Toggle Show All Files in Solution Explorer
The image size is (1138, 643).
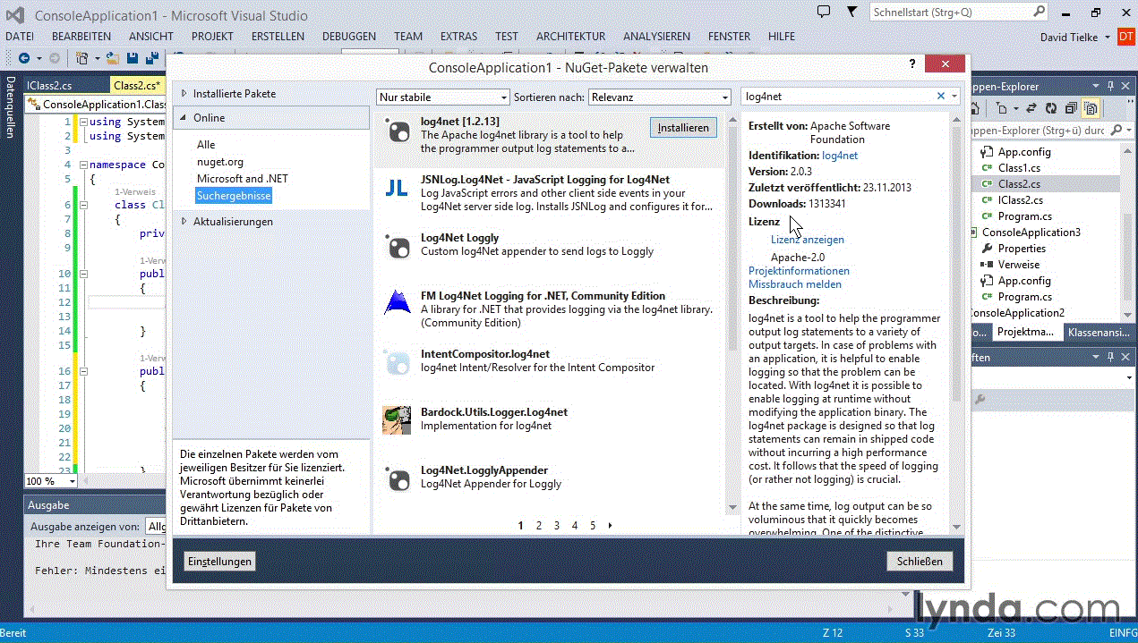point(1091,108)
